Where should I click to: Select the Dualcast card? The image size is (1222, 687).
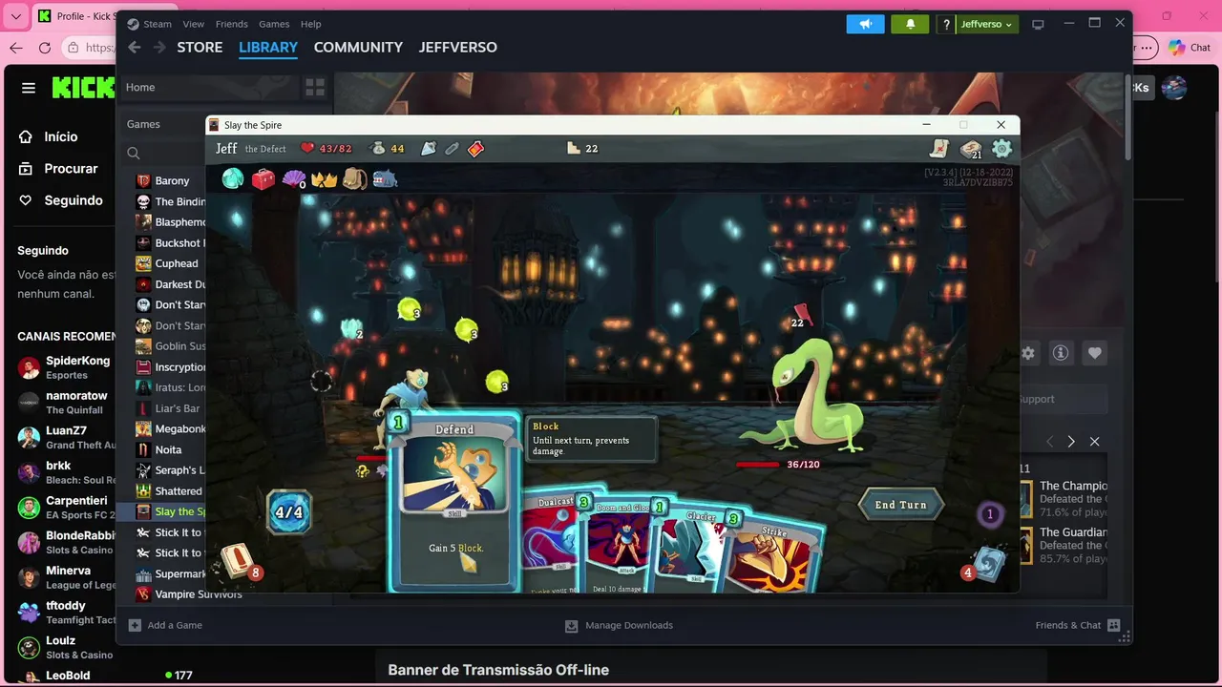pos(552,542)
